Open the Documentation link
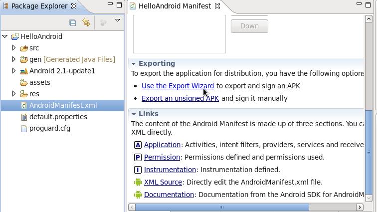 click(169, 195)
